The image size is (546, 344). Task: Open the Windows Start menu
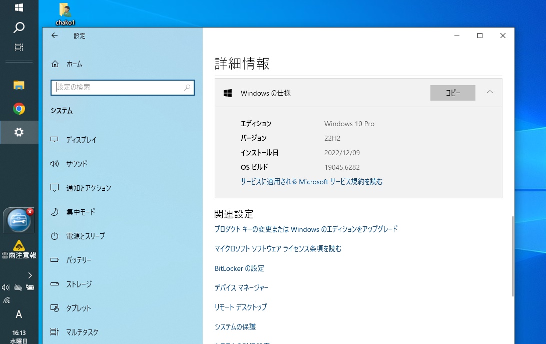coord(19,8)
